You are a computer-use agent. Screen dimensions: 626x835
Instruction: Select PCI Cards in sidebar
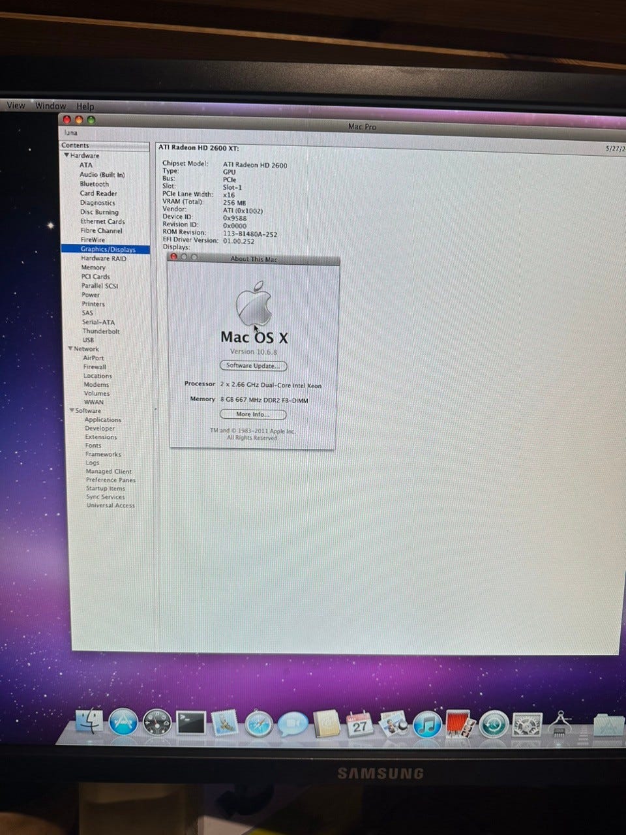point(96,277)
